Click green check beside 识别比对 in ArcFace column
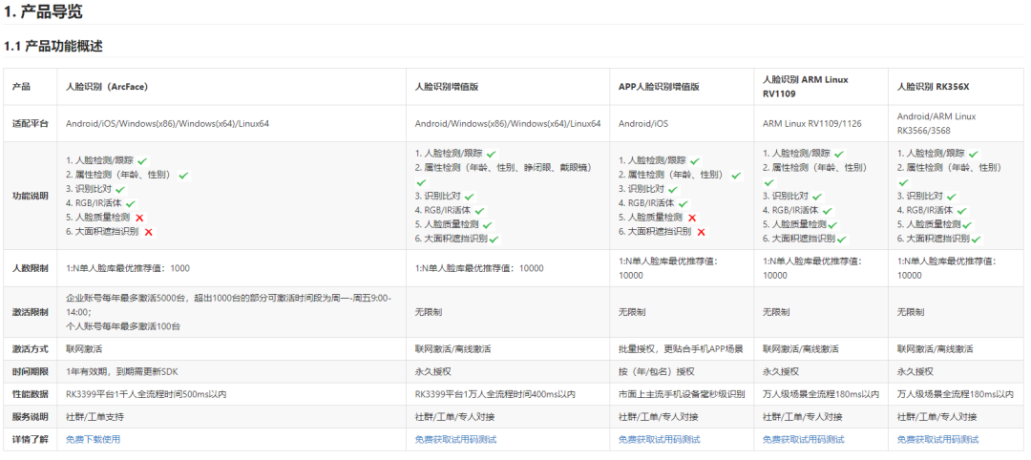 click(x=120, y=189)
